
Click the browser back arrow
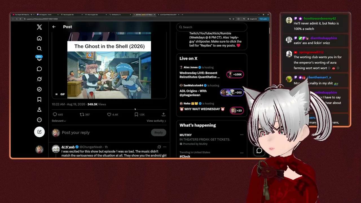click(13, 19)
